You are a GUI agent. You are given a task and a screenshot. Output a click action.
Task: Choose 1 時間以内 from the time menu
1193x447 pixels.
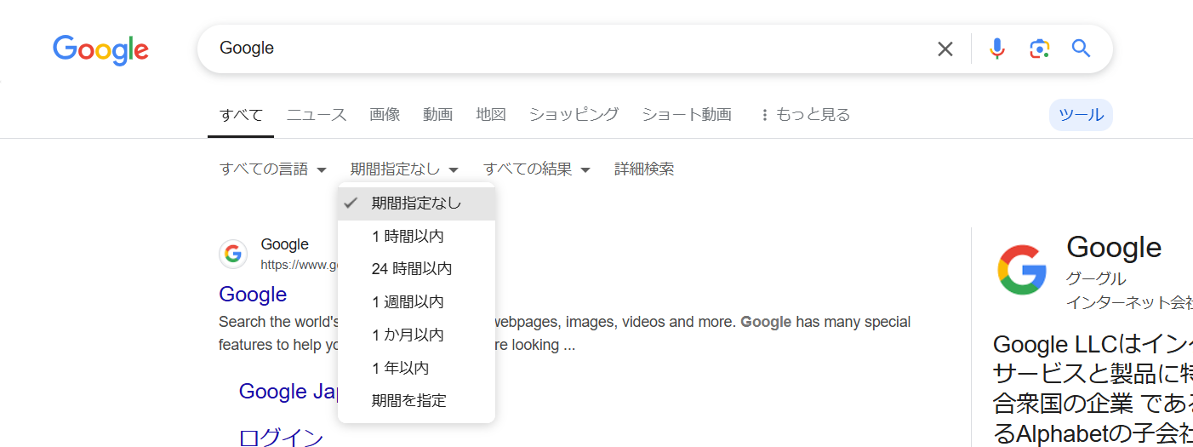pyautogui.click(x=416, y=237)
